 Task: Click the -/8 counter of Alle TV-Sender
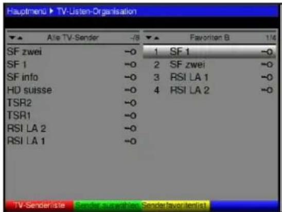click(135, 38)
